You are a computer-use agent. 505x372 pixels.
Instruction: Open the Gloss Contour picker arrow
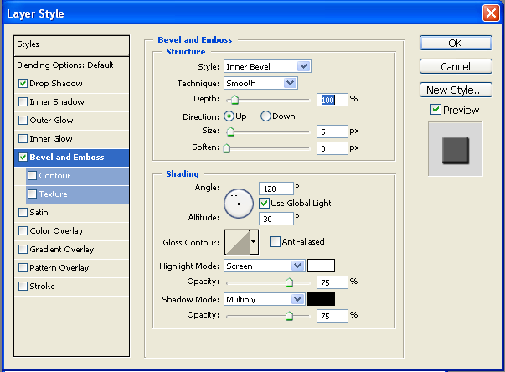254,242
